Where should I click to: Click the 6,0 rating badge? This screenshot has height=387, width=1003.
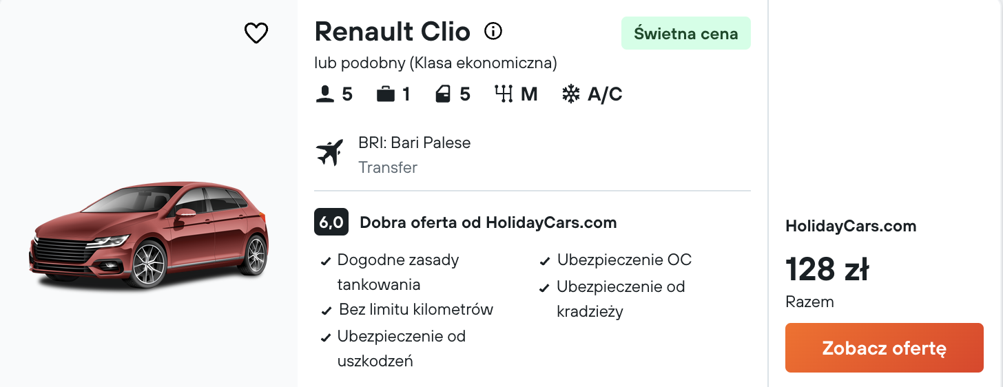(331, 222)
